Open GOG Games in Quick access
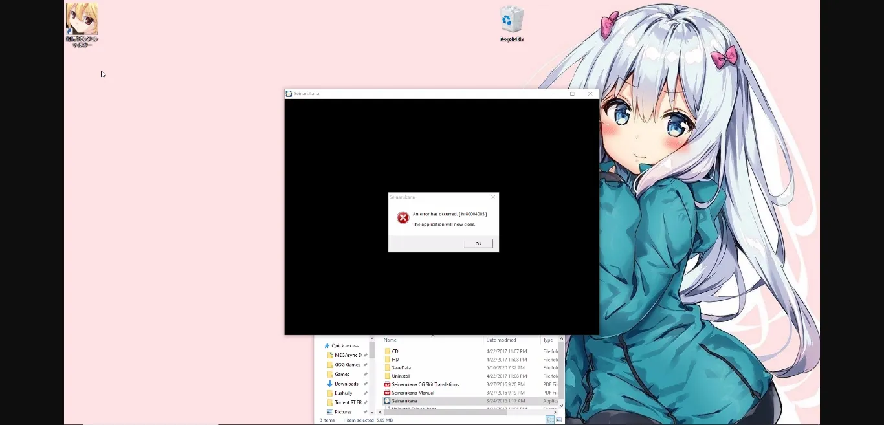This screenshot has width=884, height=425. coord(347,365)
